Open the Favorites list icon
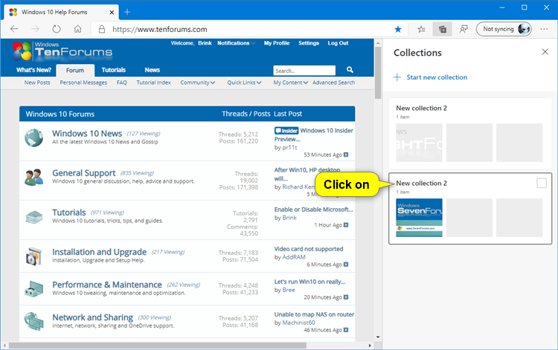558x350 pixels. tap(421, 29)
